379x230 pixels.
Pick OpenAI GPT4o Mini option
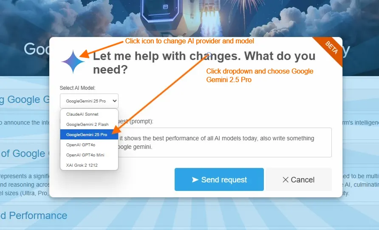pyautogui.click(x=89, y=155)
